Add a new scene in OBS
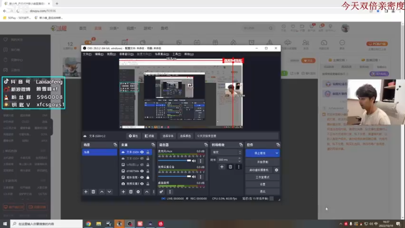The image size is (405, 228). pyautogui.click(x=86, y=192)
